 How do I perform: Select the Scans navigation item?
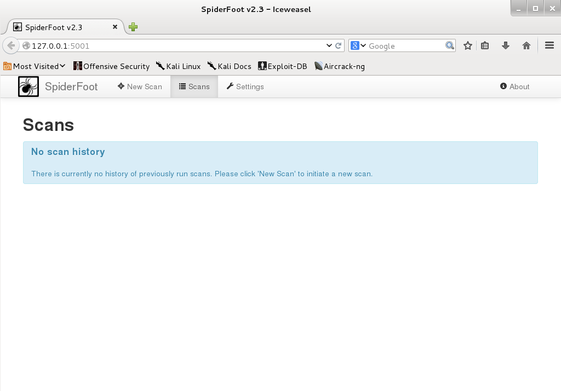(x=194, y=87)
